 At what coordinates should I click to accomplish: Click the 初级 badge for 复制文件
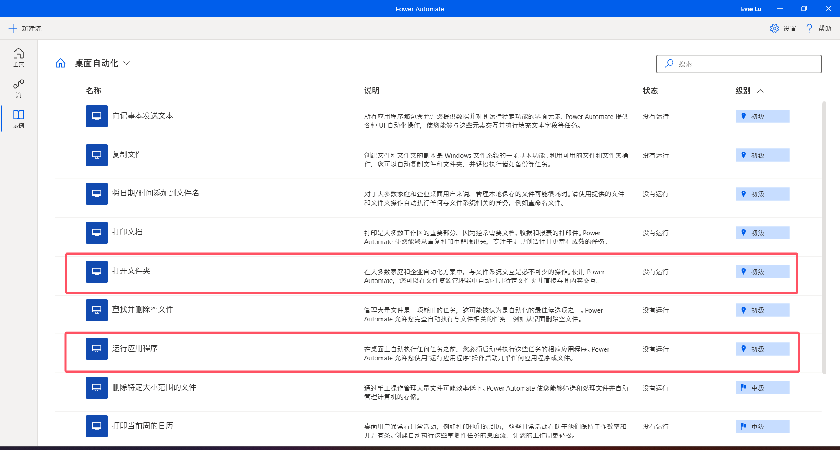763,155
